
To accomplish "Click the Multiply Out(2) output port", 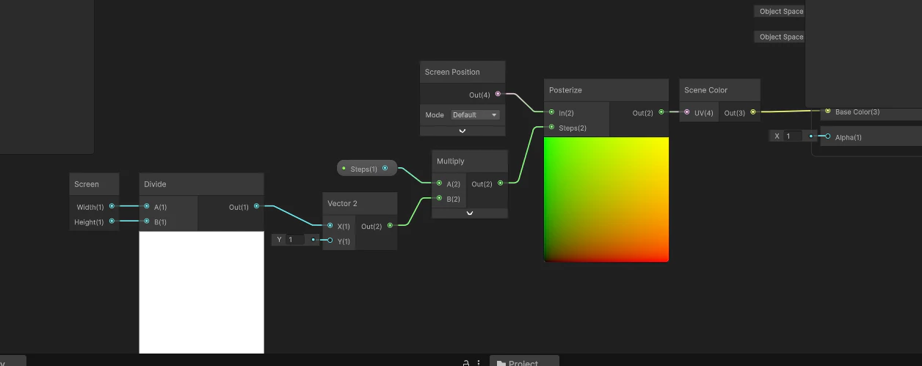I will [x=501, y=183].
